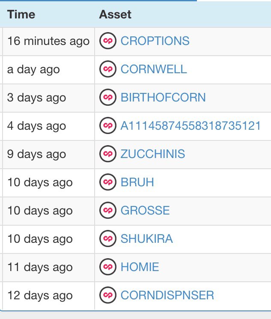Click the icon beside CORNDISPNSER
Screen dimensions: 271x319
(108, 295)
